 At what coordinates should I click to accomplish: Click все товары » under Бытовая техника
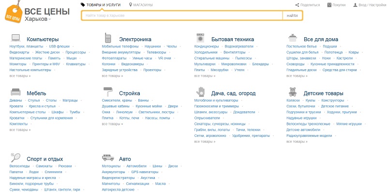(x=205, y=76)
